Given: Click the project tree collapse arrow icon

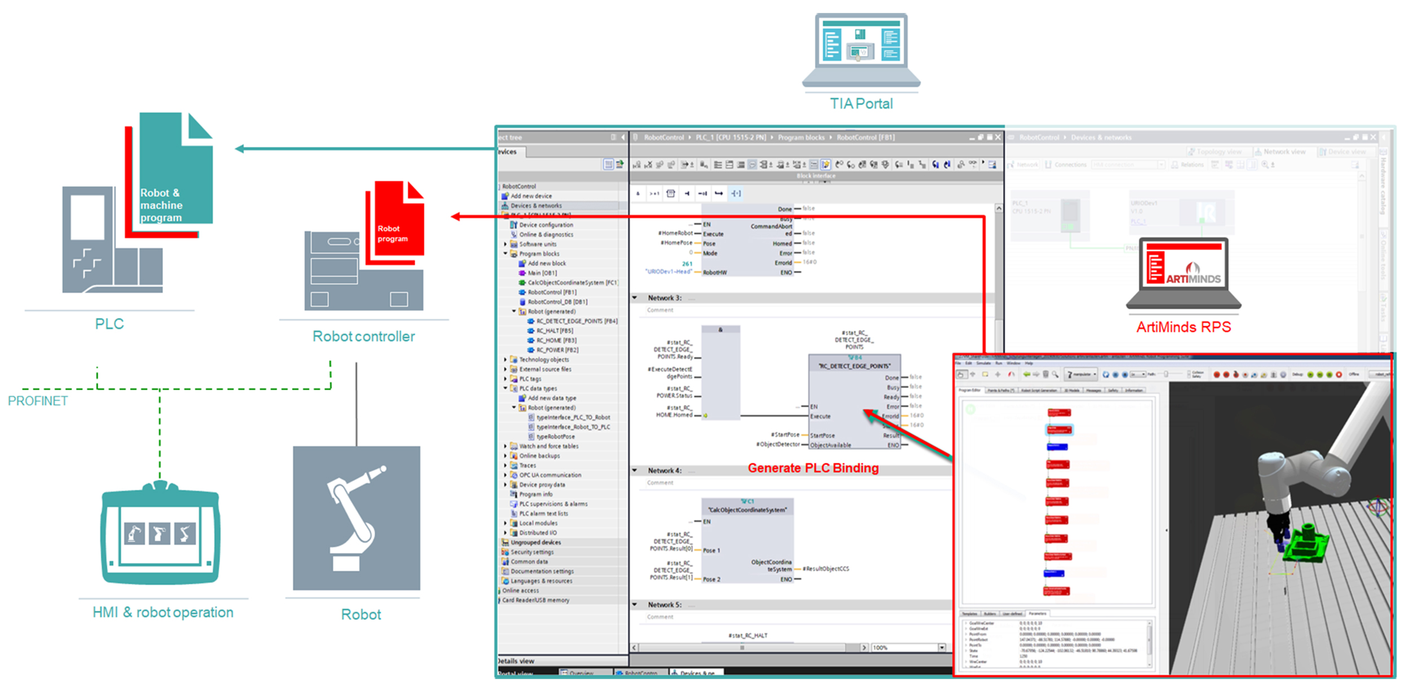Looking at the screenshot, I should tap(623, 137).
